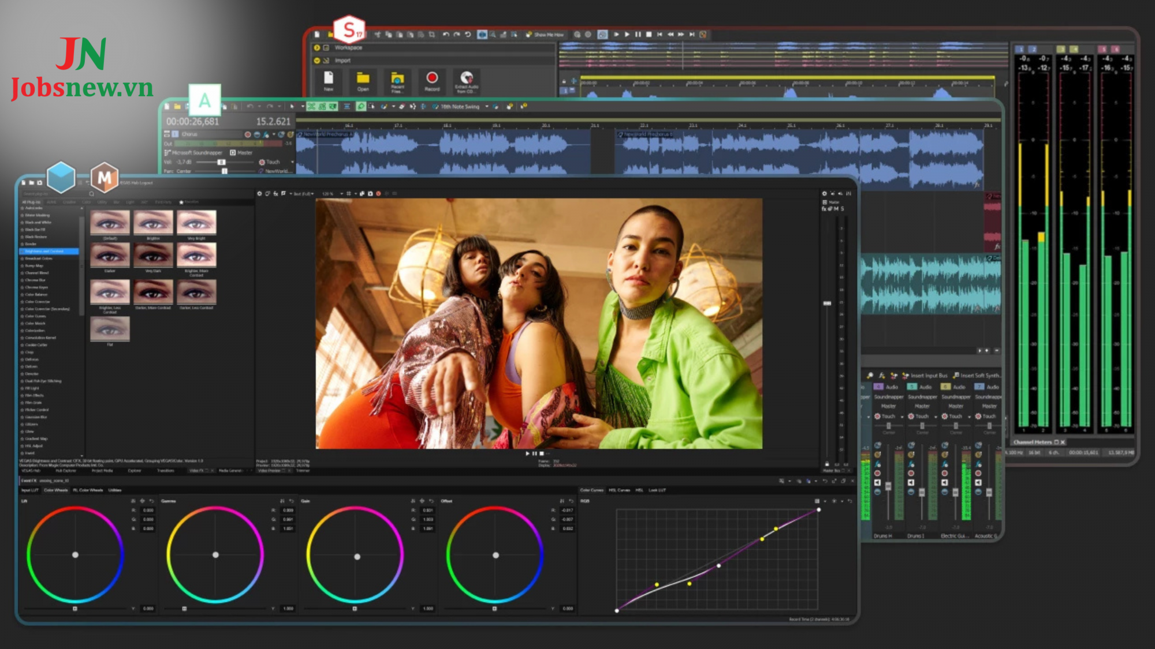Open the Look LUT tab
The height and width of the screenshot is (649, 1155).
pyautogui.click(x=657, y=490)
